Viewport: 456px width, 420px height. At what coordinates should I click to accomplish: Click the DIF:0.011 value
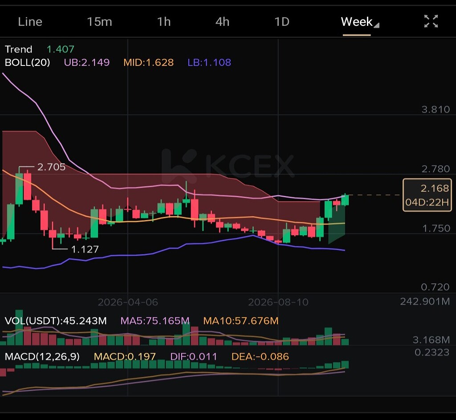pyautogui.click(x=194, y=357)
